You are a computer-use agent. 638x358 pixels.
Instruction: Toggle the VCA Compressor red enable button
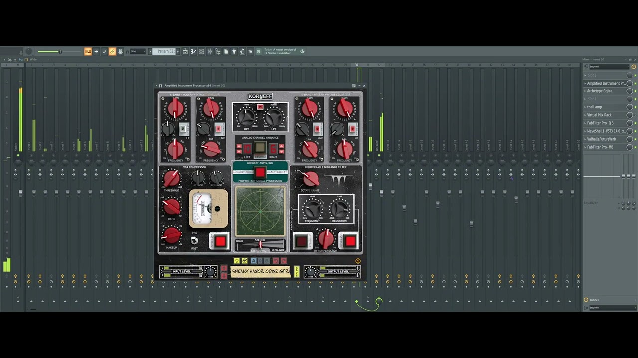(220, 241)
